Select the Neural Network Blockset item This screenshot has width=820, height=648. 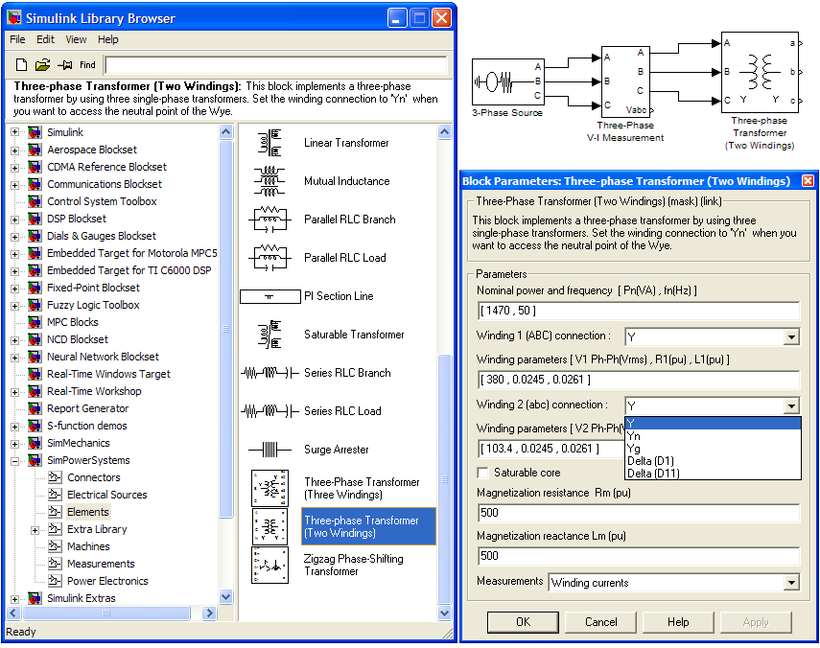103,357
